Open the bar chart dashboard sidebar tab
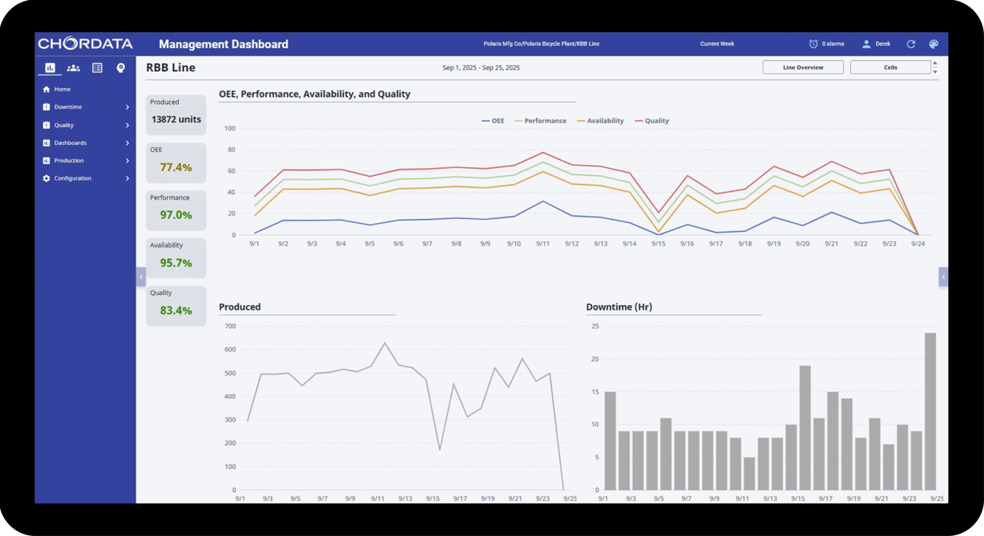The width and height of the screenshot is (984, 536). tap(50, 68)
